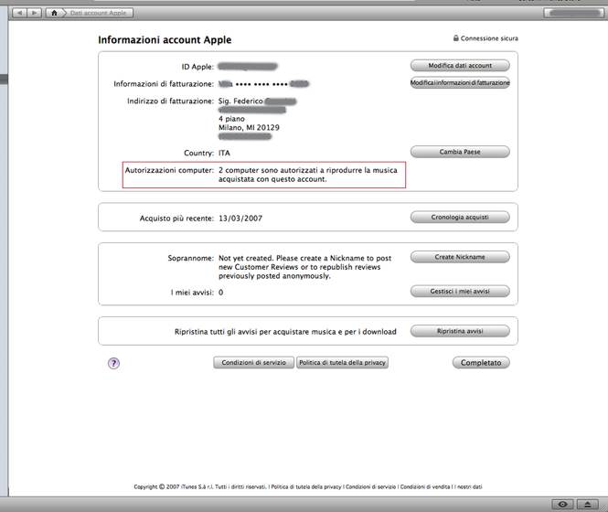Open Gestisci i miei avvisi

(x=460, y=292)
